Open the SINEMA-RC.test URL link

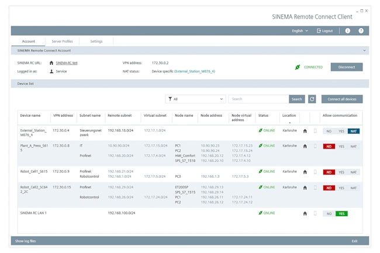click(x=67, y=63)
